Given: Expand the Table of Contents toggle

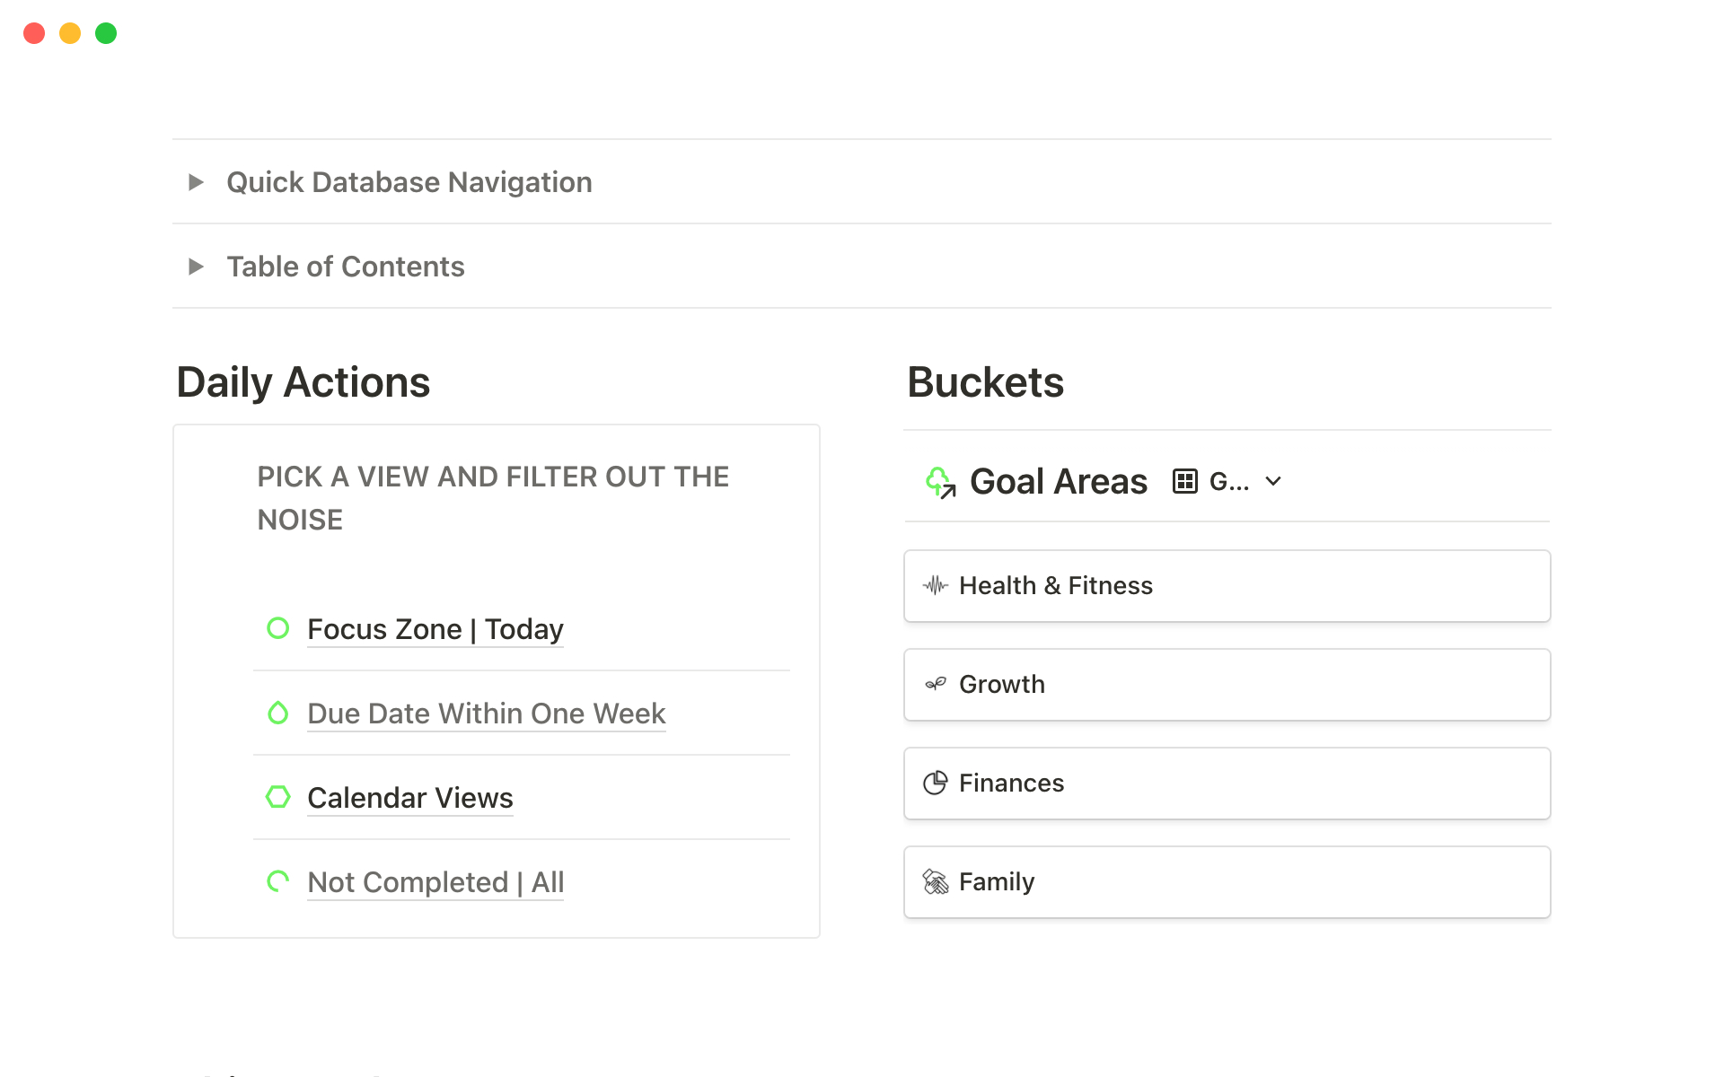Looking at the screenshot, I should pyautogui.click(x=196, y=267).
